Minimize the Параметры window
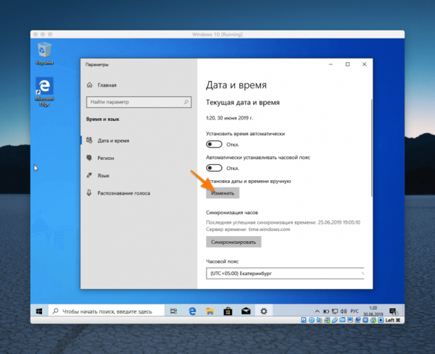435x354 pixels. (331, 64)
